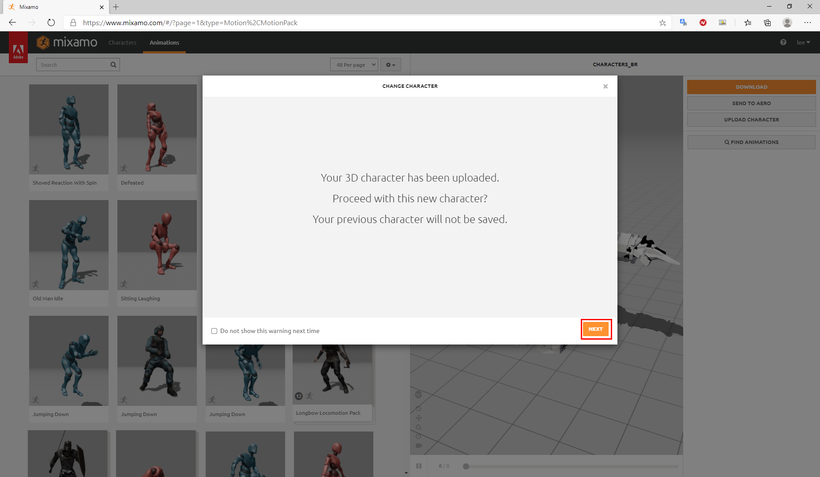The width and height of the screenshot is (820, 477).
Task: Click the Download button
Action: (x=751, y=87)
